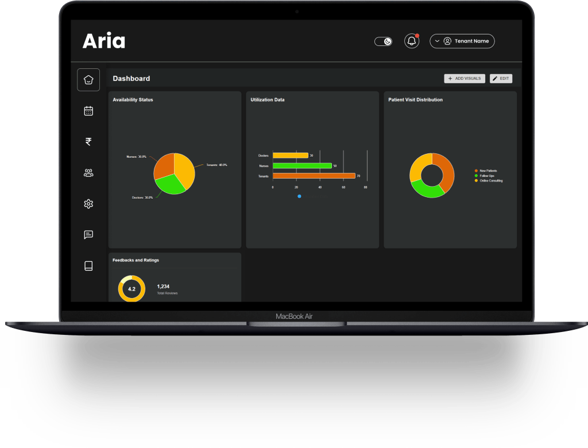Open the Messages chat icon
Image resolution: width=588 pixels, height=448 pixels.
[x=88, y=235]
